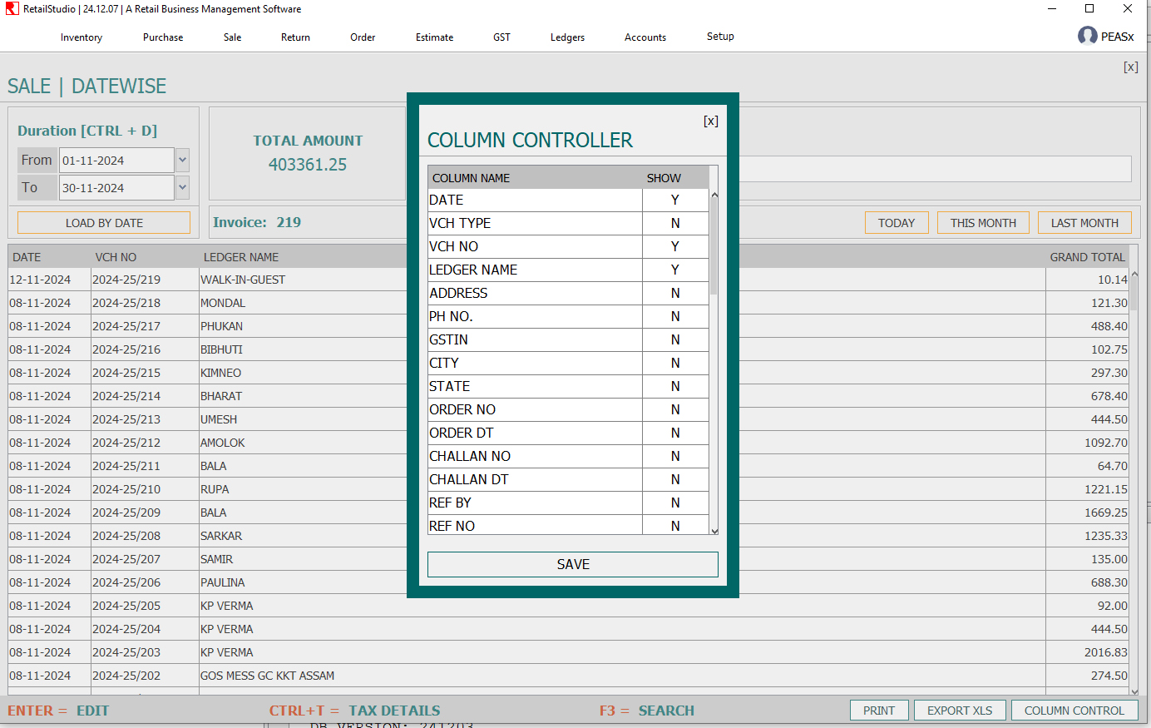The image size is (1151, 728).
Task: Toggle SHOW value for GSTIN row
Action: tap(674, 339)
